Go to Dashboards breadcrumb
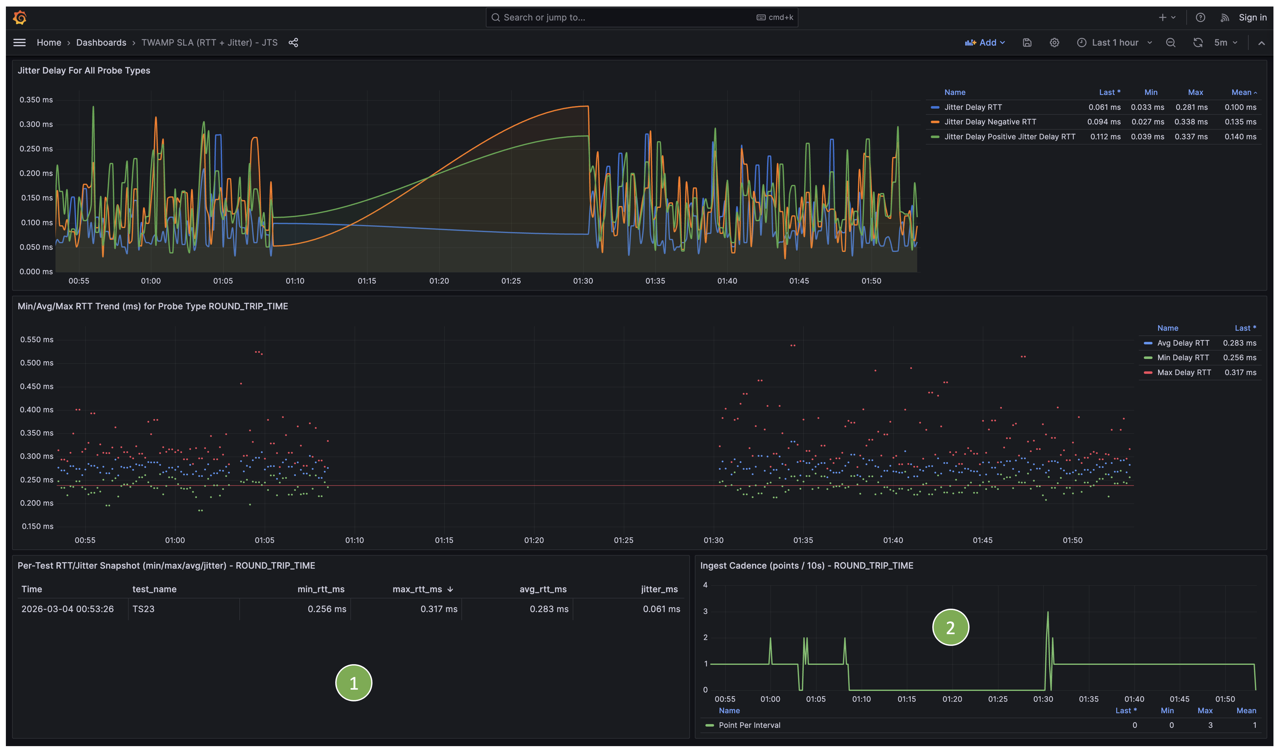Screen dimensions: 1279x752 coord(101,43)
